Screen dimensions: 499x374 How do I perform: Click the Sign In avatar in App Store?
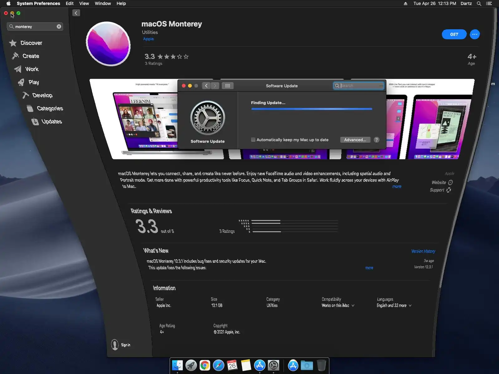(x=115, y=345)
